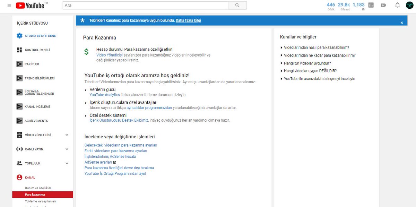Click the Kanal İnceleme sidebar icon
Viewport: 416px width, 207px height.
19,106
